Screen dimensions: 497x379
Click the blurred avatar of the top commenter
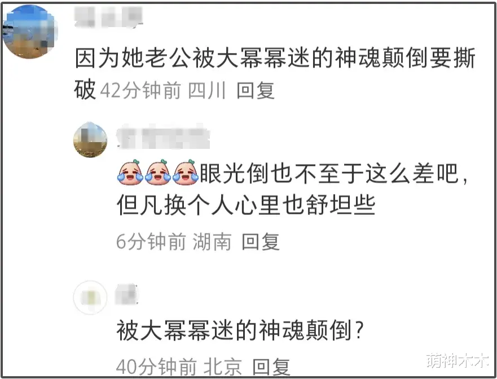point(30,32)
